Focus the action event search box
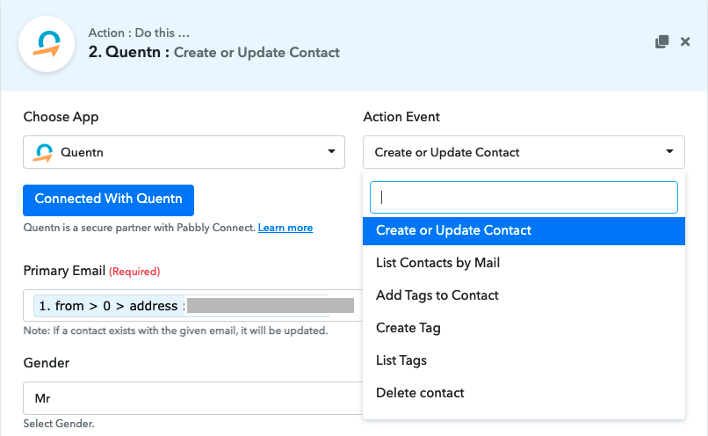The width and height of the screenshot is (708, 436). 524,198
